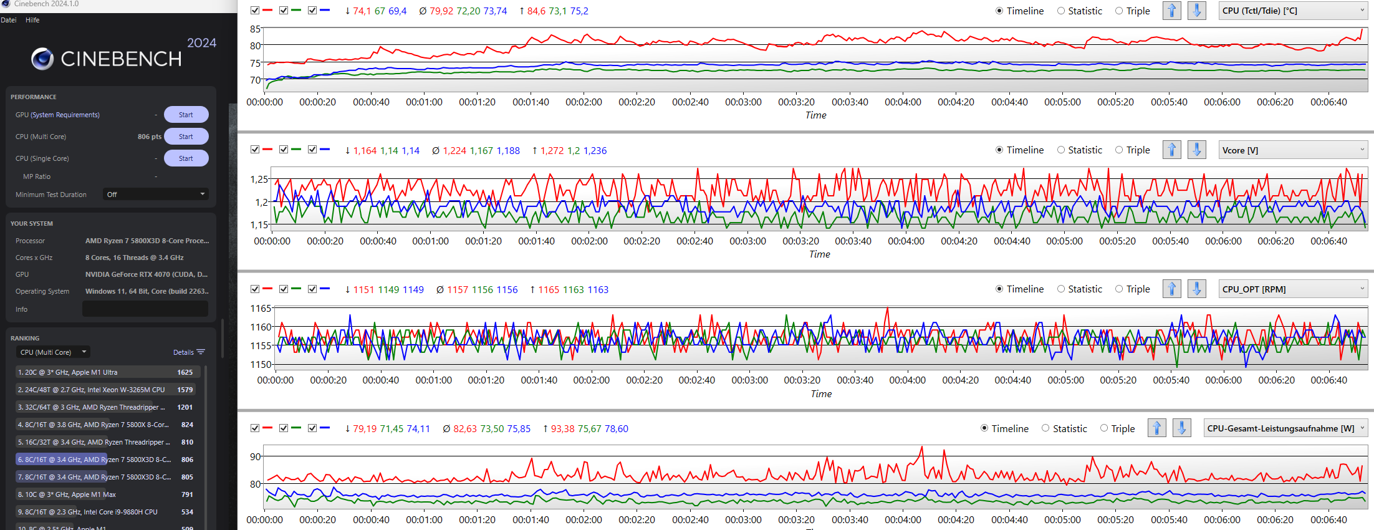Select the Statistic radio button for the CPU temperature graph
The width and height of the screenshot is (1374, 530).
1061,11
